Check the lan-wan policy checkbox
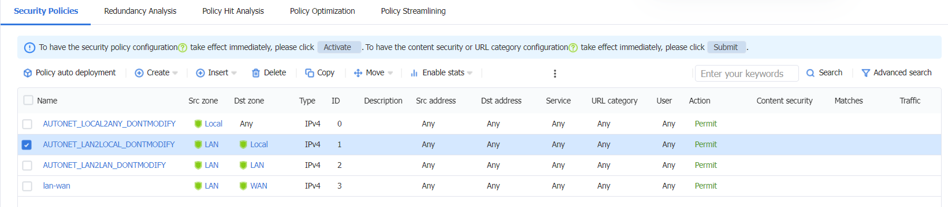The image size is (948, 207). (x=27, y=186)
